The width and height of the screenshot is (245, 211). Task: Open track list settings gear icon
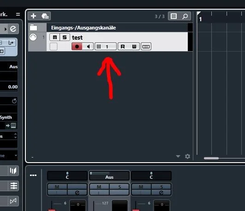(x=187, y=156)
